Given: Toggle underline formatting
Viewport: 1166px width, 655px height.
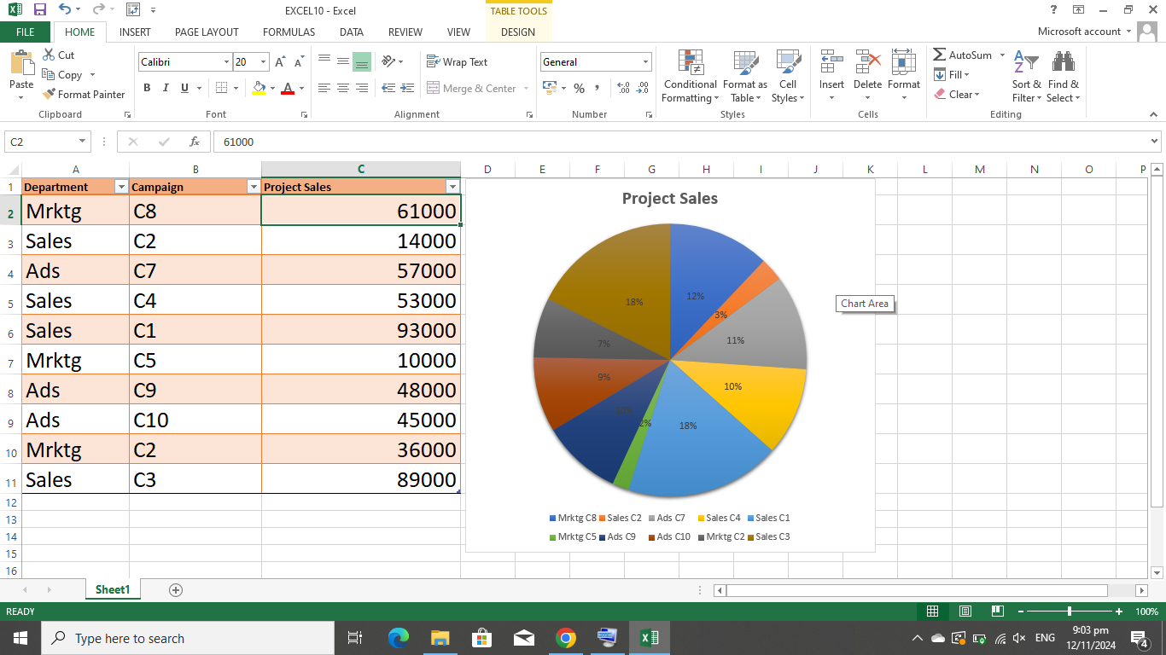Looking at the screenshot, I should coord(184,88).
